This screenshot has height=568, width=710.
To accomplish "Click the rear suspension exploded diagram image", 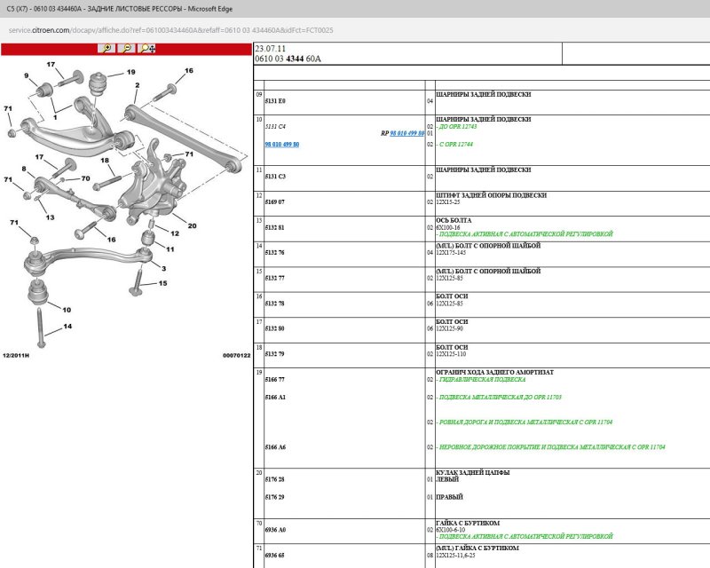I will (x=126, y=209).
